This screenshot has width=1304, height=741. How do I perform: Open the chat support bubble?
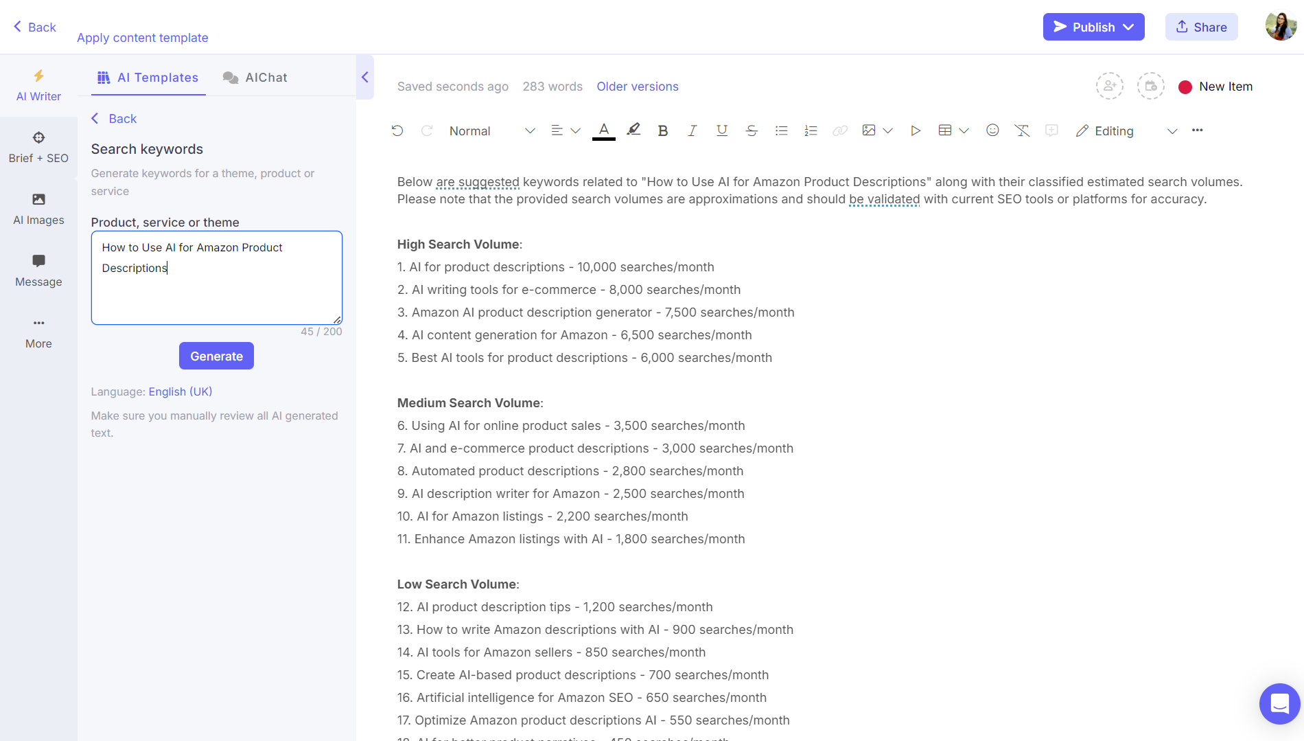pyautogui.click(x=1279, y=703)
